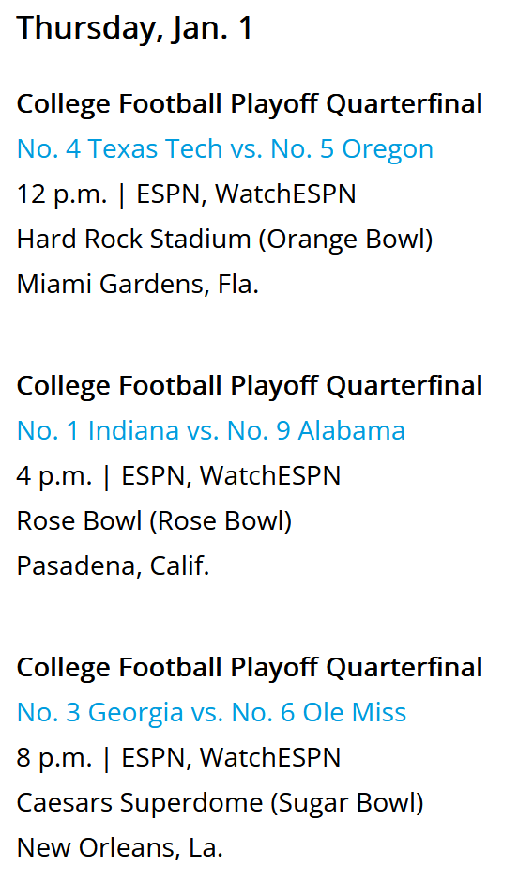
Task: Open the Texas Tech vs. Oregon matchup link
Action: [x=225, y=149]
